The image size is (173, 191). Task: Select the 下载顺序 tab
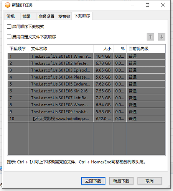point(82,16)
